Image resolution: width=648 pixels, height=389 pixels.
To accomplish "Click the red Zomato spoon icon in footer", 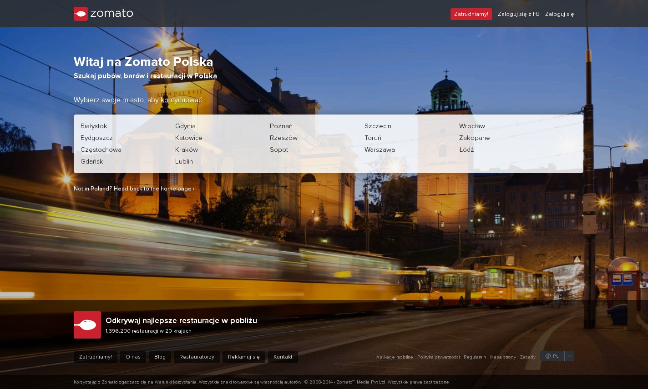I will point(87,325).
